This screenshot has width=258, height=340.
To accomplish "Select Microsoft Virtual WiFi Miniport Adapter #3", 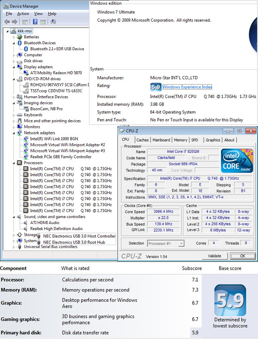I will coord(68,151).
